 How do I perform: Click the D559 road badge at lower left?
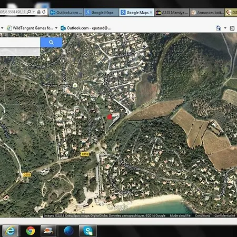click(x=27, y=175)
